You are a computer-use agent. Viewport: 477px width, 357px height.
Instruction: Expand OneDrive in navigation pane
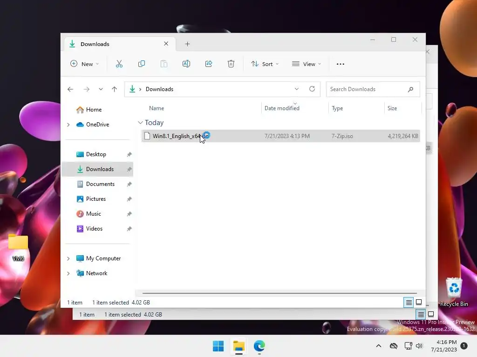click(x=68, y=125)
